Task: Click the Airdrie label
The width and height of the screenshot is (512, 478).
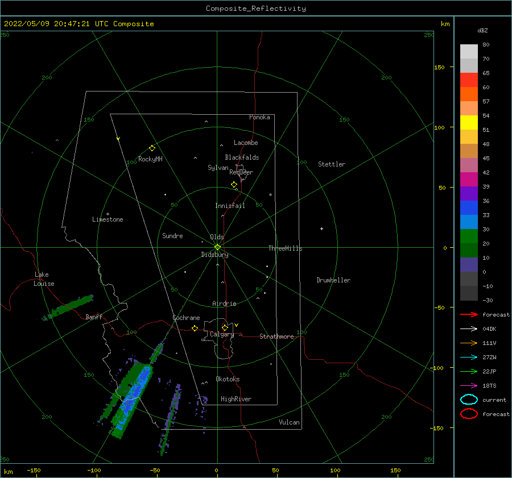Action: (224, 304)
